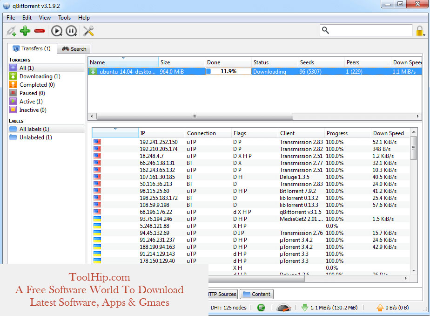The height and width of the screenshot is (316, 430).
Task: Sort torrents by the Size column
Action: 181,62
